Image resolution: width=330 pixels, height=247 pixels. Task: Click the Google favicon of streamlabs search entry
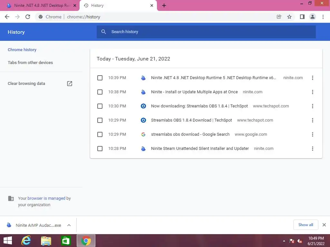point(143,134)
